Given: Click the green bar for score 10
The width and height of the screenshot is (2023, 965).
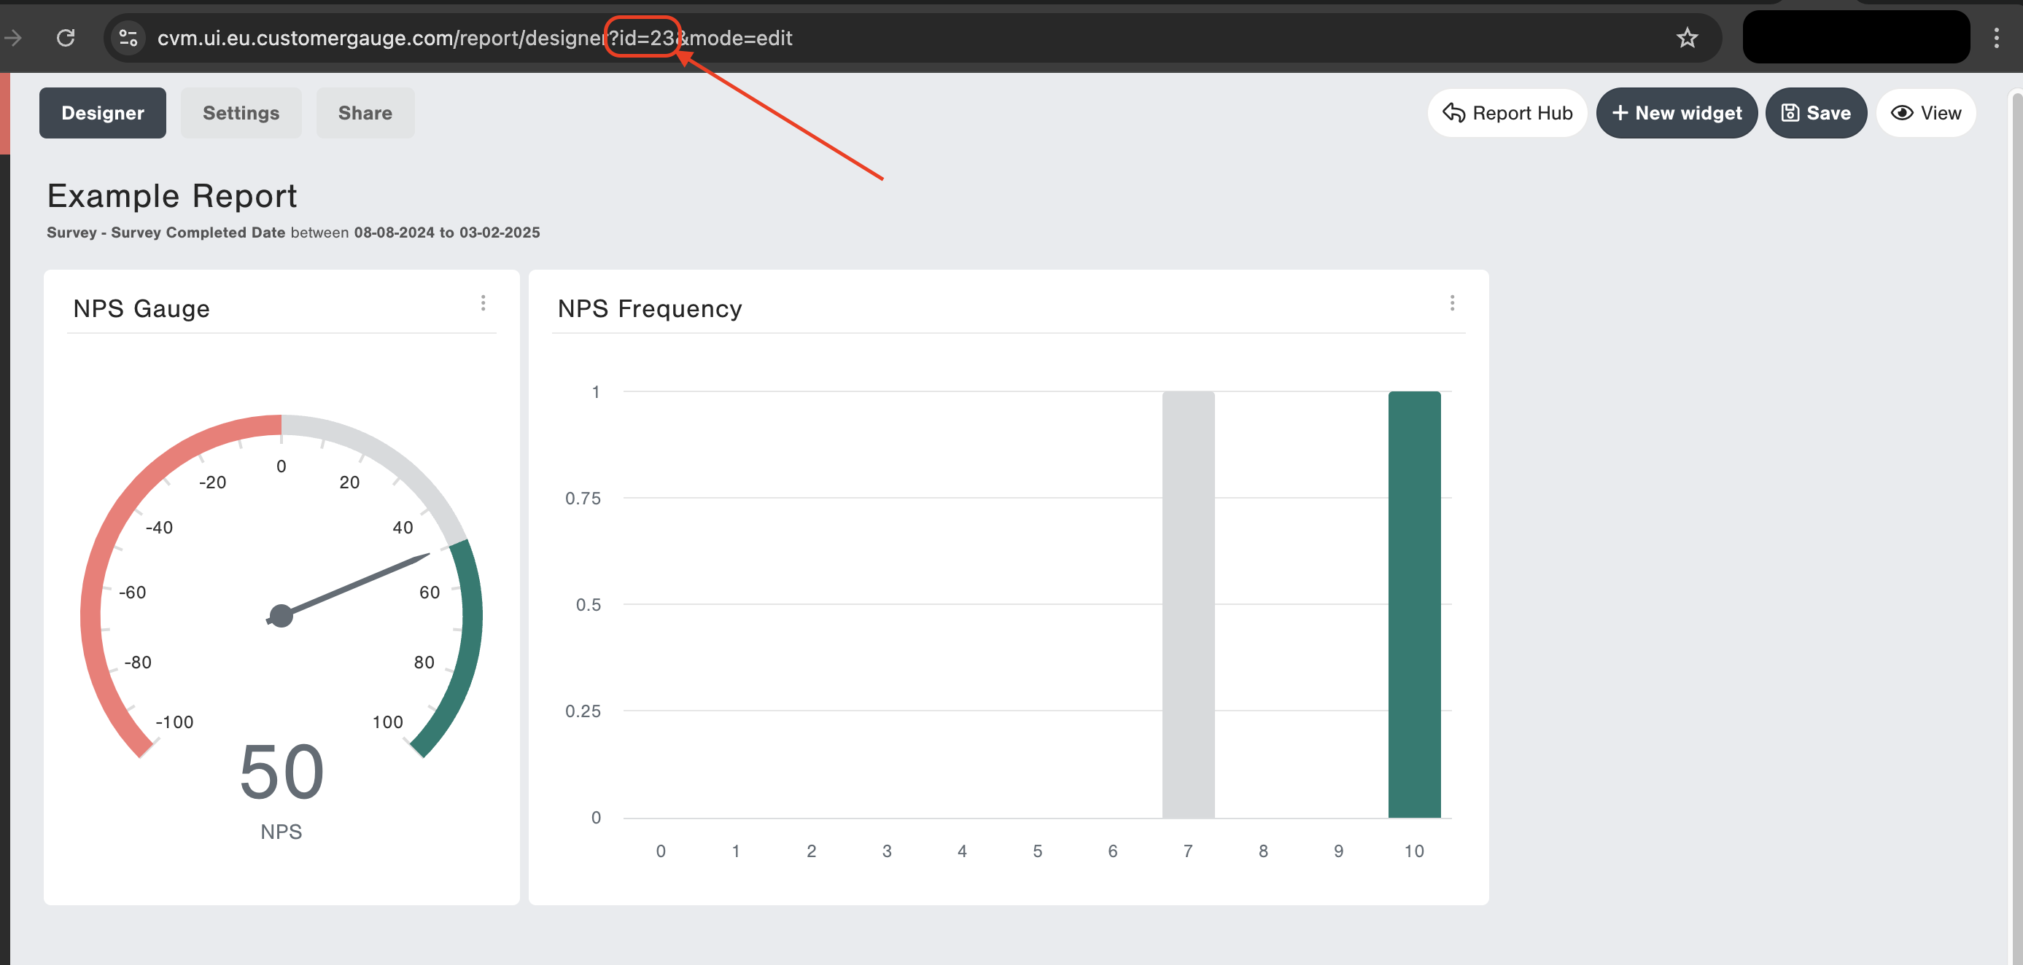Looking at the screenshot, I should 1413,605.
